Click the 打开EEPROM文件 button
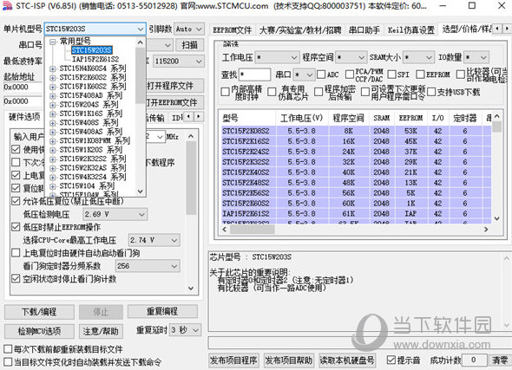 point(175,103)
